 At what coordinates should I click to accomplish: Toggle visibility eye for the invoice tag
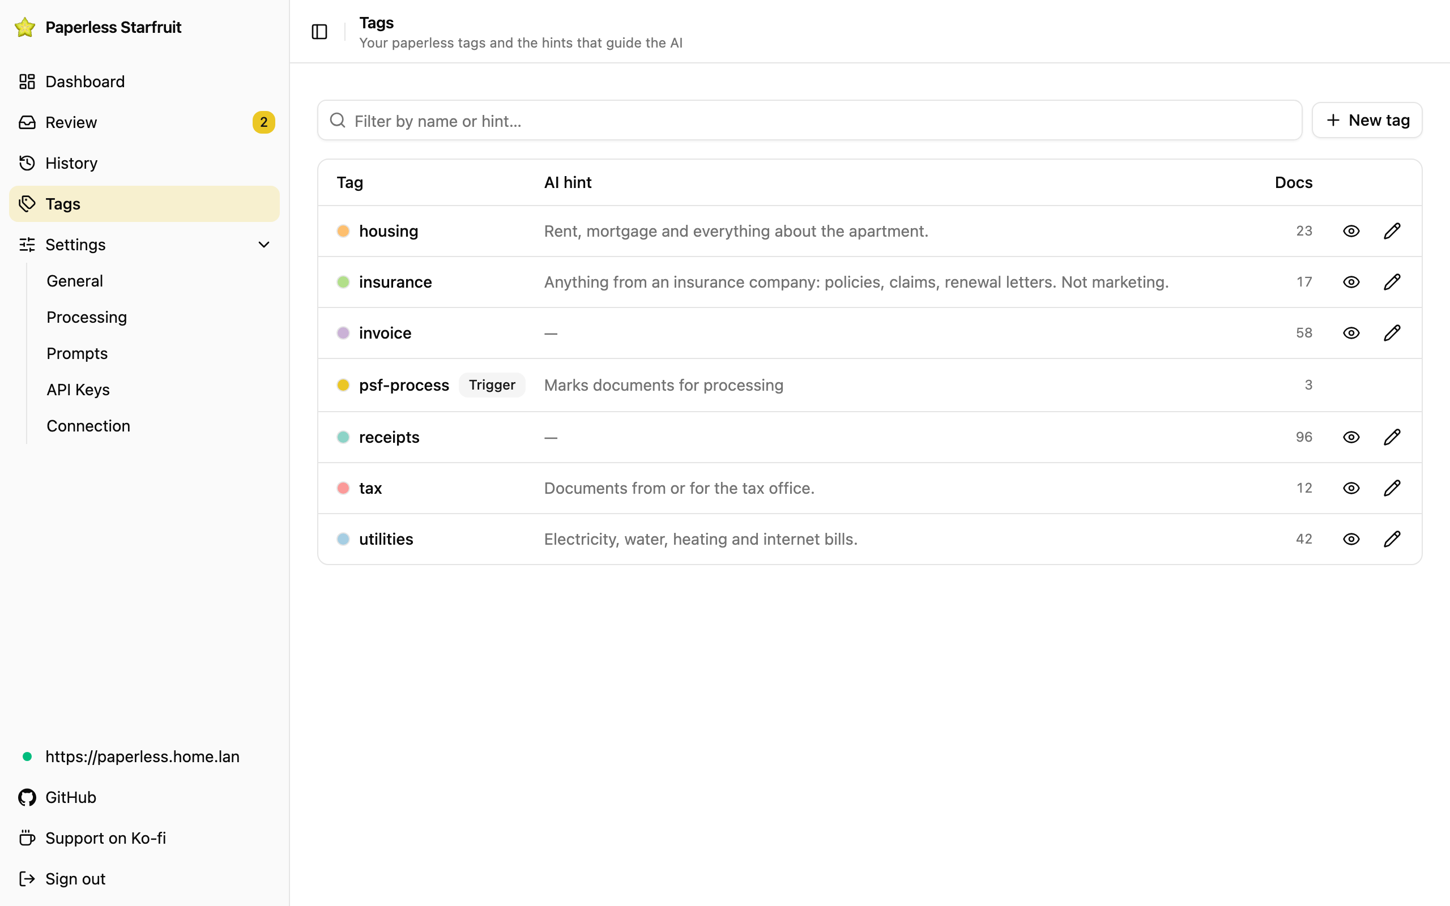[1351, 333]
